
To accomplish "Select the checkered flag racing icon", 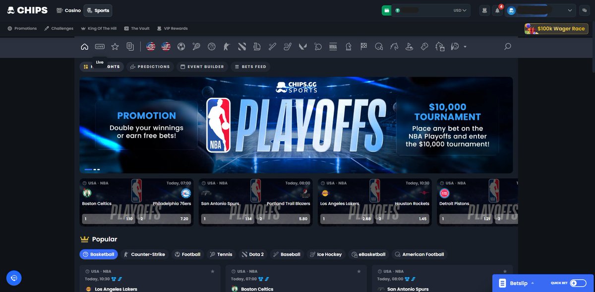I will click(363, 47).
